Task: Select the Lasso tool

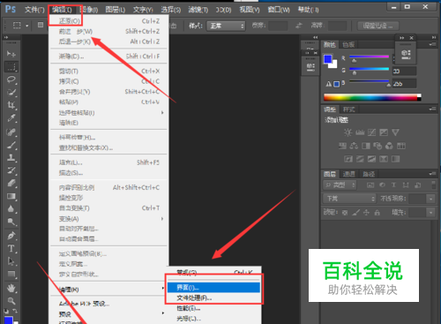Action: [11, 79]
